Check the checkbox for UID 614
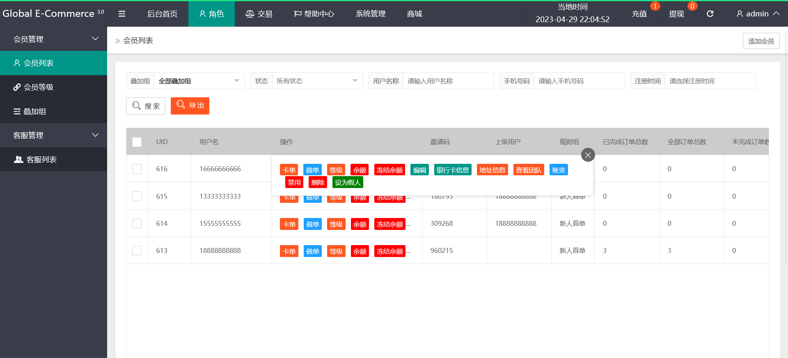788x358 pixels. 137,224
